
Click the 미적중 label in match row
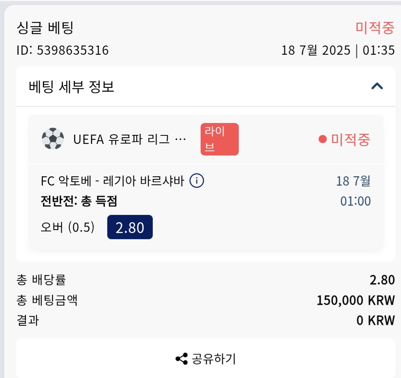[x=350, y=140]
